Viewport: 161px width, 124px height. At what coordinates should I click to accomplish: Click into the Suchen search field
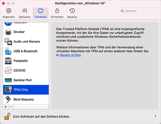(x=139, y=11)
